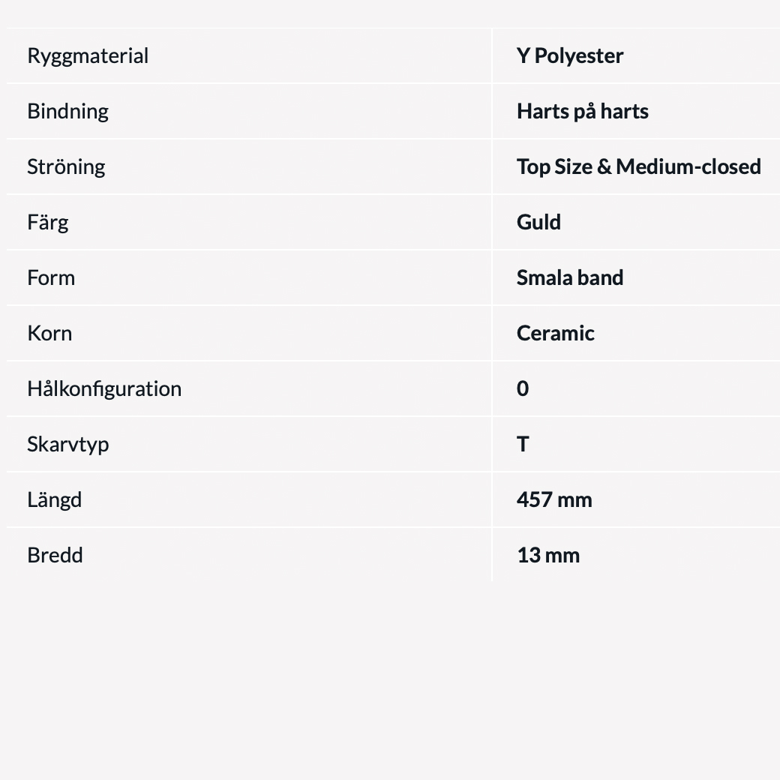Click the Form row label
780x780 pixels.
click(51, 277)
